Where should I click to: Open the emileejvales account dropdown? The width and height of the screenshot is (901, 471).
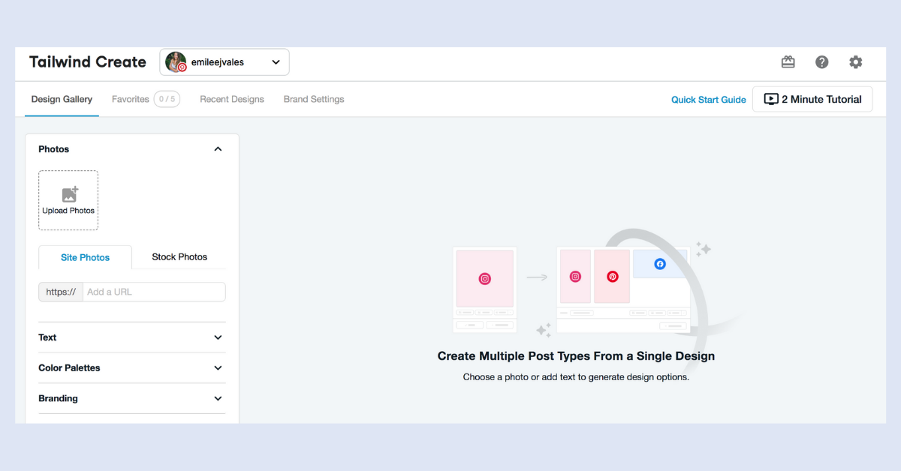224,62
